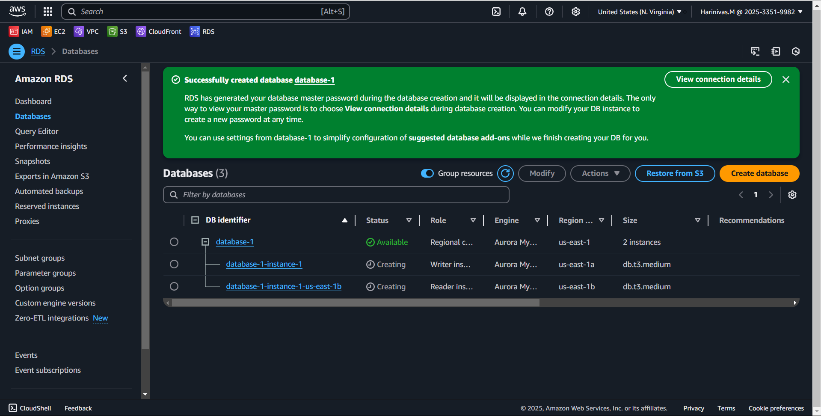821x416 pixels.
Task: Toggle Group resources switch
Action: pos(427,173)
